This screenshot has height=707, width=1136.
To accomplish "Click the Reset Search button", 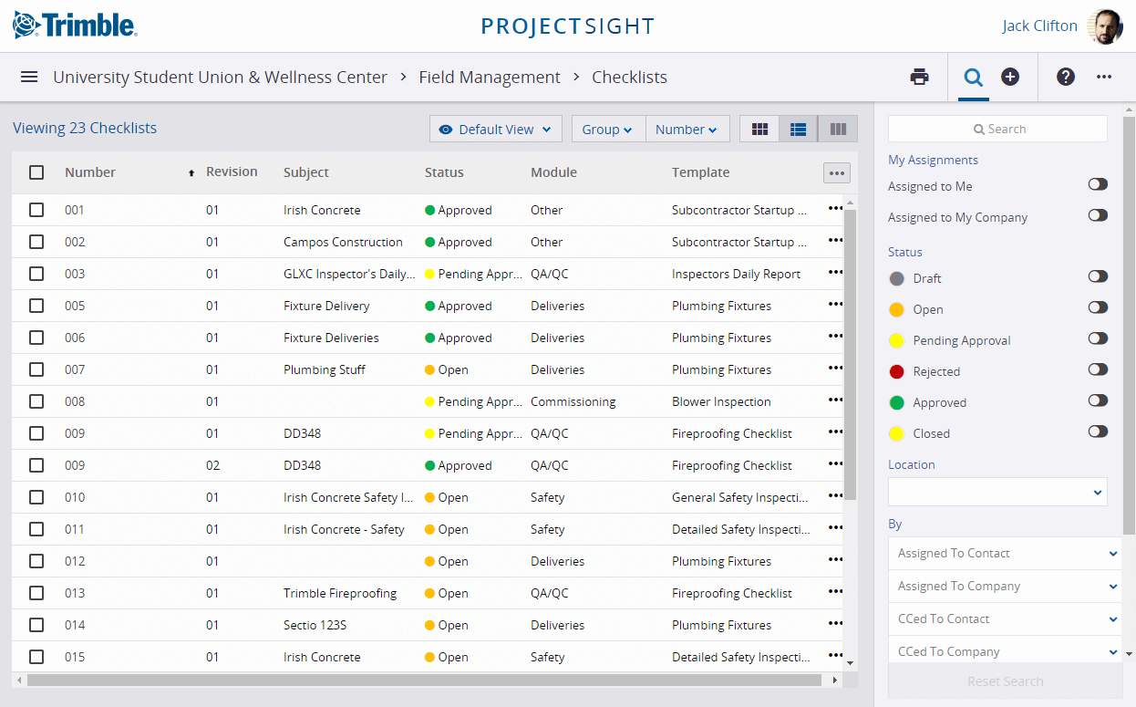I will click(x=1006, y=681).
